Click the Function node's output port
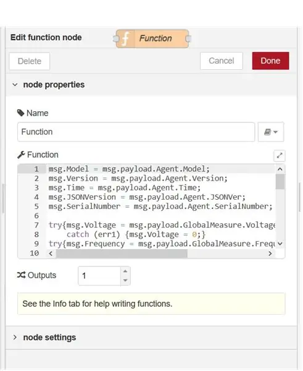Screen dimensions: 303x371 tap(188, 38)
